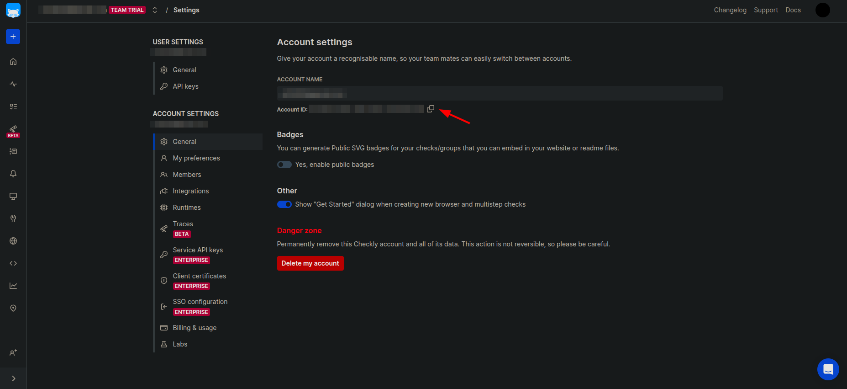Open the account switcher chevrons
847x389 pixels.
(155, 10)
